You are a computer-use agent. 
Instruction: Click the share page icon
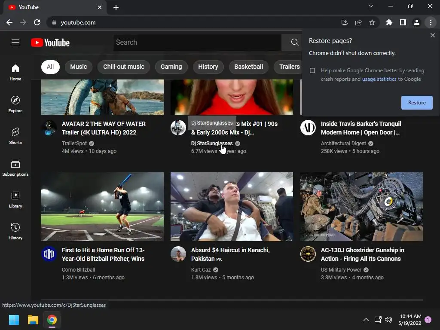coord(358,22)
